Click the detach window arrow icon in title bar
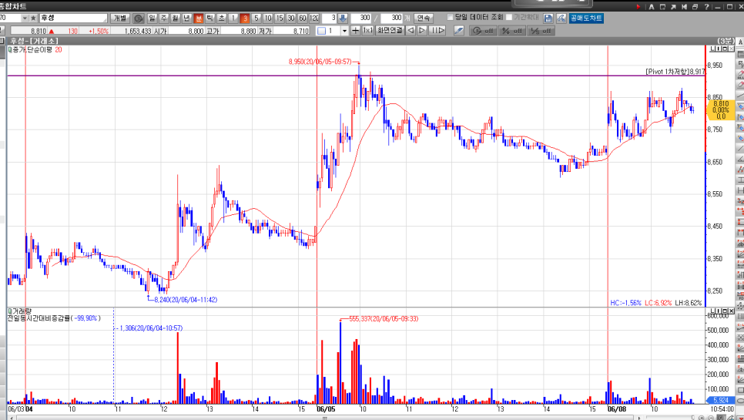 (x=673, y=7)
